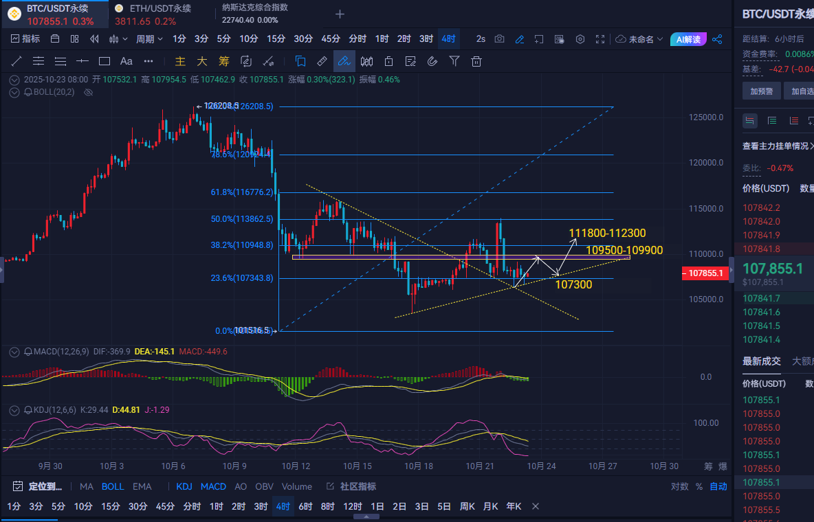Click the share icon beside AI解读
This screenshot has height=522, width=814.
click(x=717, y=39)
